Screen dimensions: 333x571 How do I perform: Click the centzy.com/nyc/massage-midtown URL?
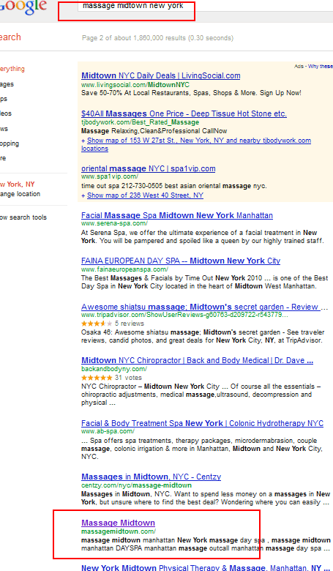click(x=136, y=485)
